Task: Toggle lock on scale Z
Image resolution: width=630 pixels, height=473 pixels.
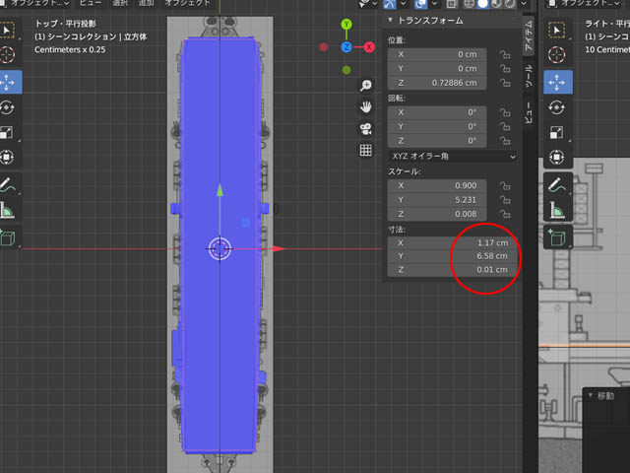Action: click(x=505, y=214)
